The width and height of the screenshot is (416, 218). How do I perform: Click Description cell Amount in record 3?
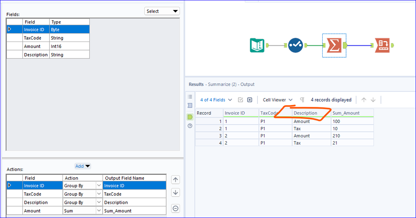point(311,135)
